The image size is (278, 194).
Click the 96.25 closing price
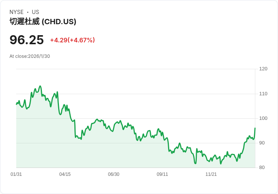click(x=26, y=40)
